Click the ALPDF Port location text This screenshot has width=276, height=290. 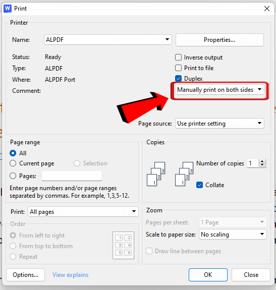(x=60, y=80)
